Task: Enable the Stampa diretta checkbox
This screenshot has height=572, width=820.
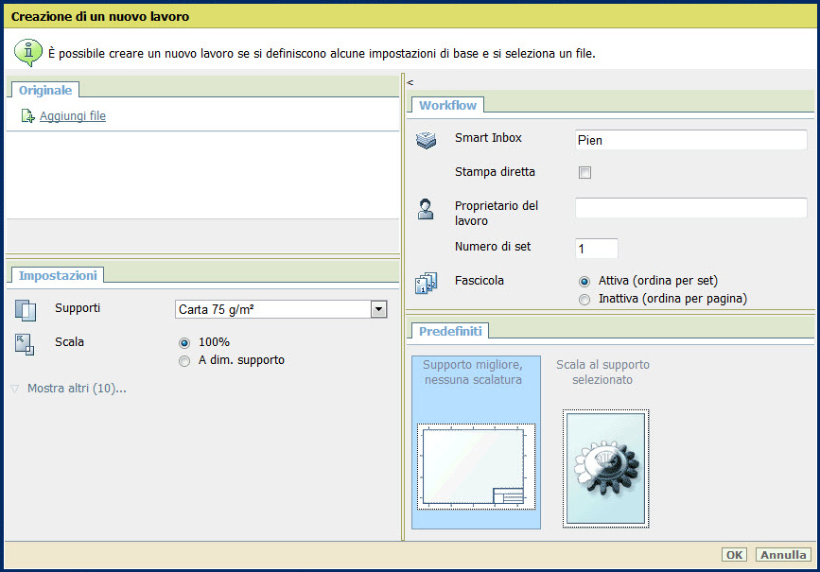Action: pos(584,173)
